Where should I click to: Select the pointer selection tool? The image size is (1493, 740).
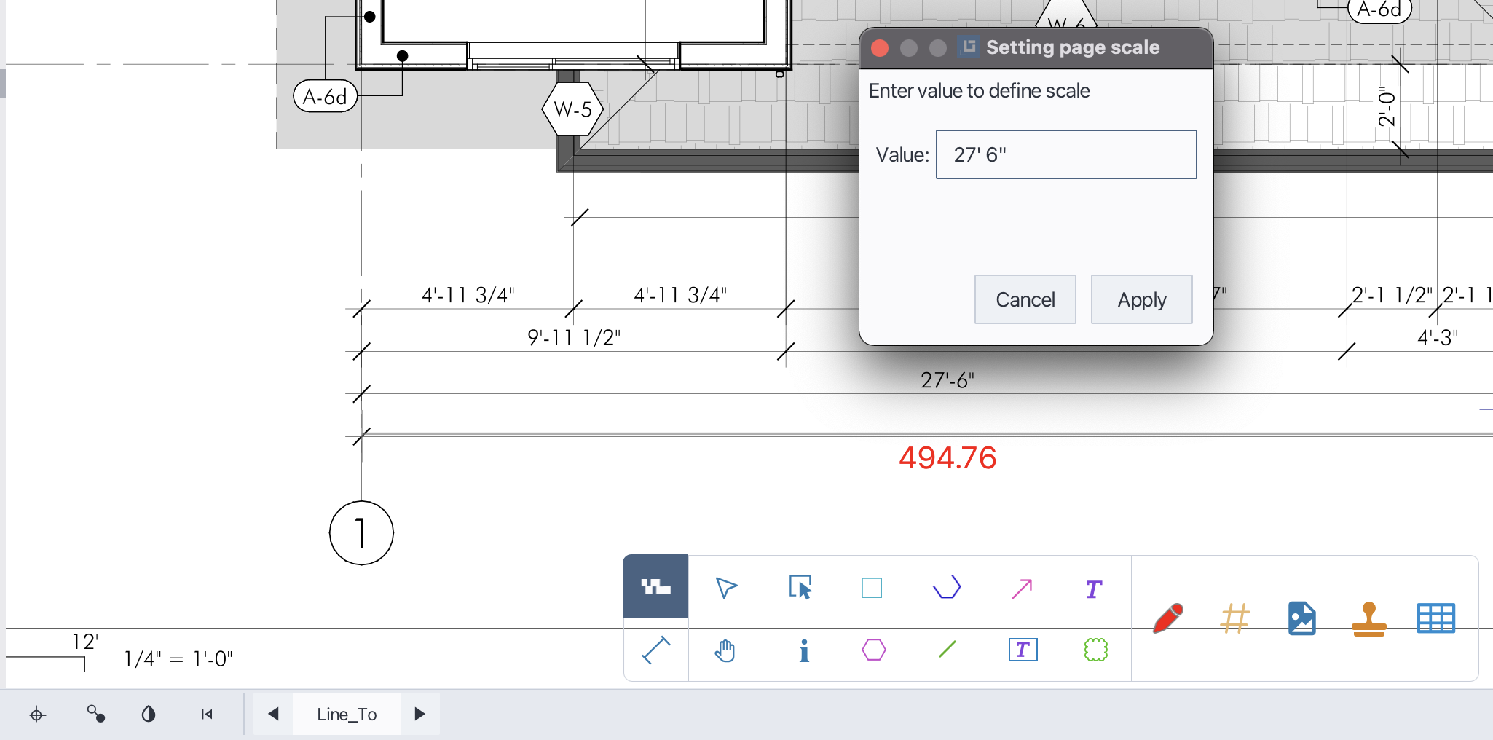pos(726,588)
